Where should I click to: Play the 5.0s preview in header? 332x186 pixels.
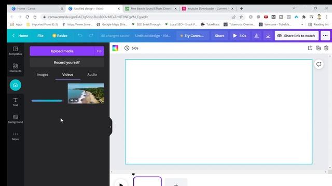240,36
